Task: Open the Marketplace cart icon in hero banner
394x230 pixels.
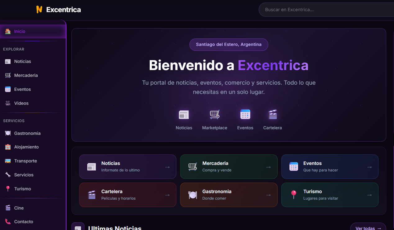Action: pyautogui.click(x=215, y=114)
